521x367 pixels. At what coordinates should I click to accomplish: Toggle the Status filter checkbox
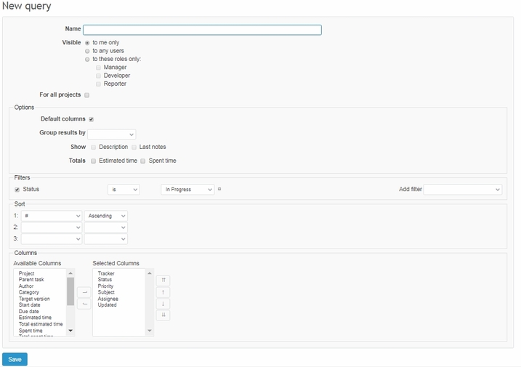click(17, 189)
